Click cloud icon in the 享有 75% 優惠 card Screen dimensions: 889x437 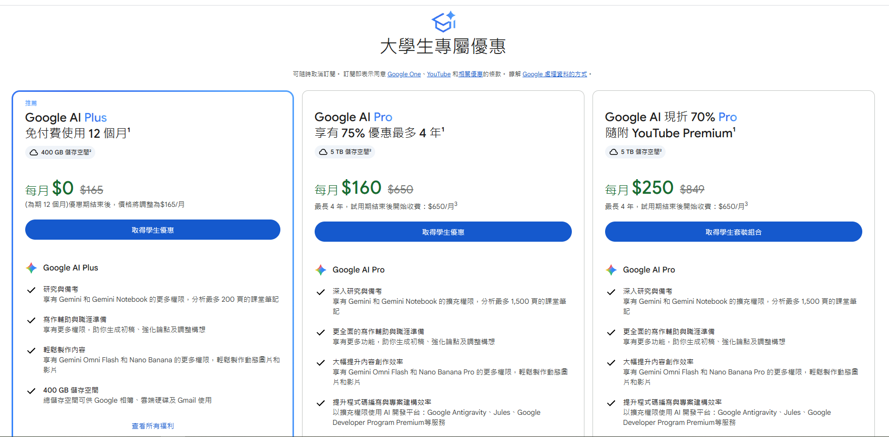coord(323,152)
